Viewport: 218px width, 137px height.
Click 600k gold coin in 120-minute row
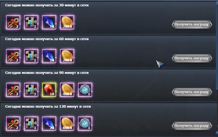67,124
